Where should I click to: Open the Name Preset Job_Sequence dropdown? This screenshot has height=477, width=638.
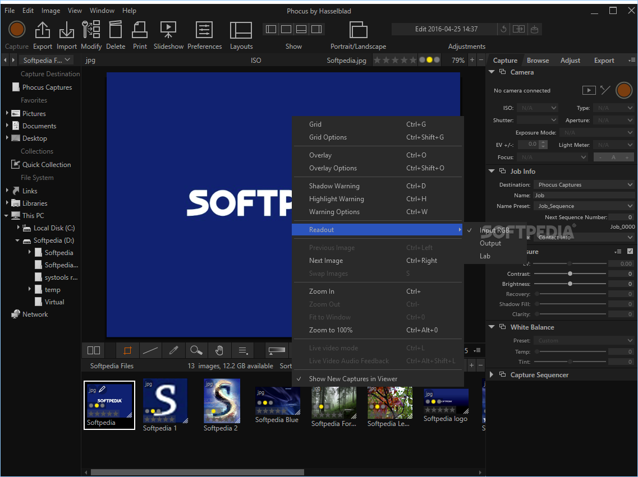584,206
